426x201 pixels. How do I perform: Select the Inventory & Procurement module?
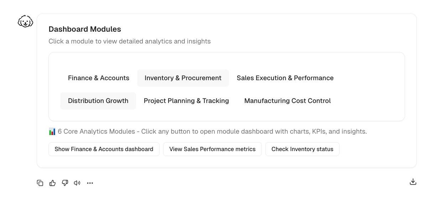pyautogui.click(x=183, y=78)
